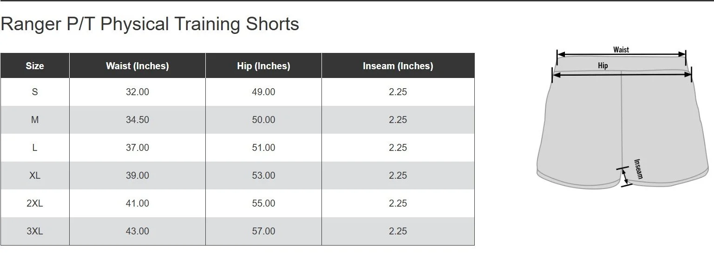Click the Inseam (Inches) column header
This screenshot has height=266, width=714.
tap(398, 66)
